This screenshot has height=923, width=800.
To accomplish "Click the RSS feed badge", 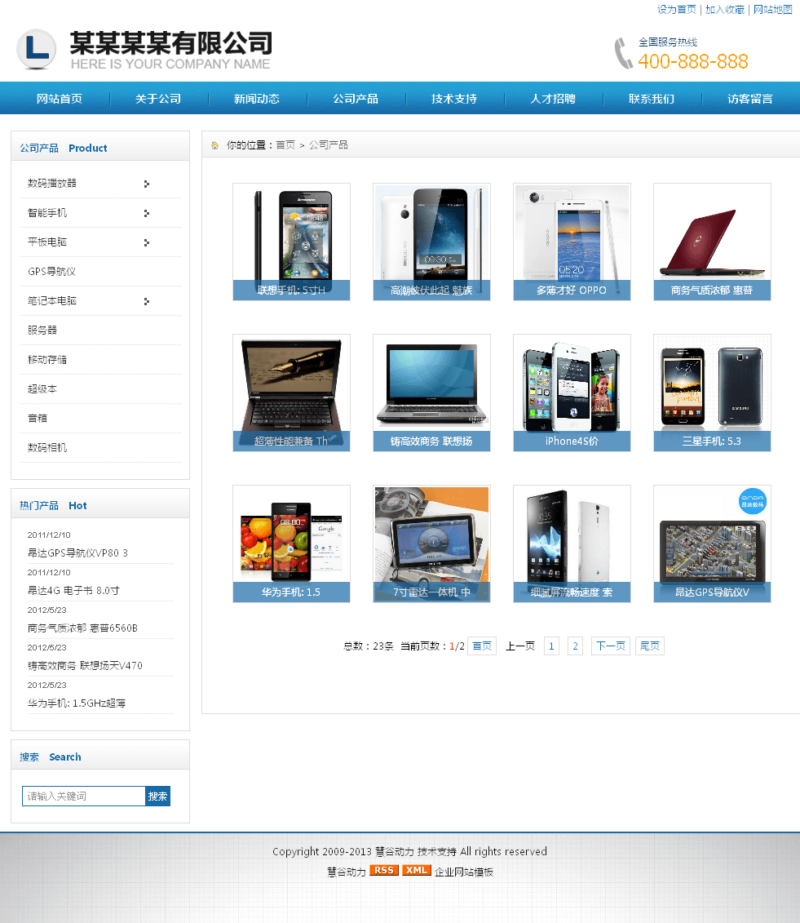I will tap(384, 870).
